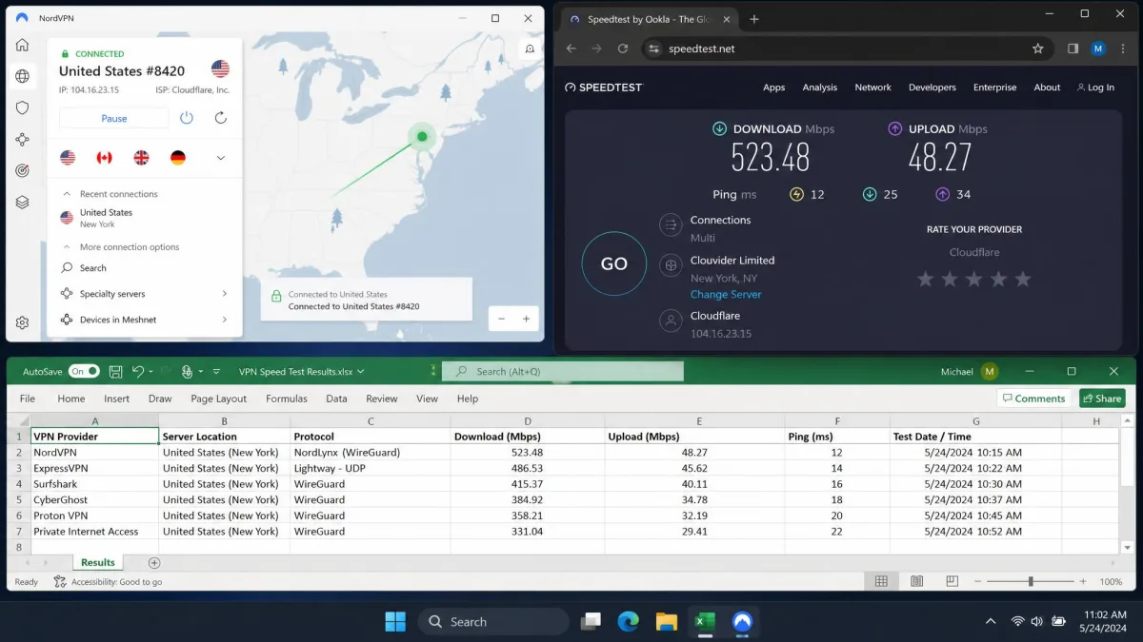1143x642 pixels.
Task: Open Customize Quick Access Toolbar dropdown
Action: pyautogui.click(x=216, y=372)
